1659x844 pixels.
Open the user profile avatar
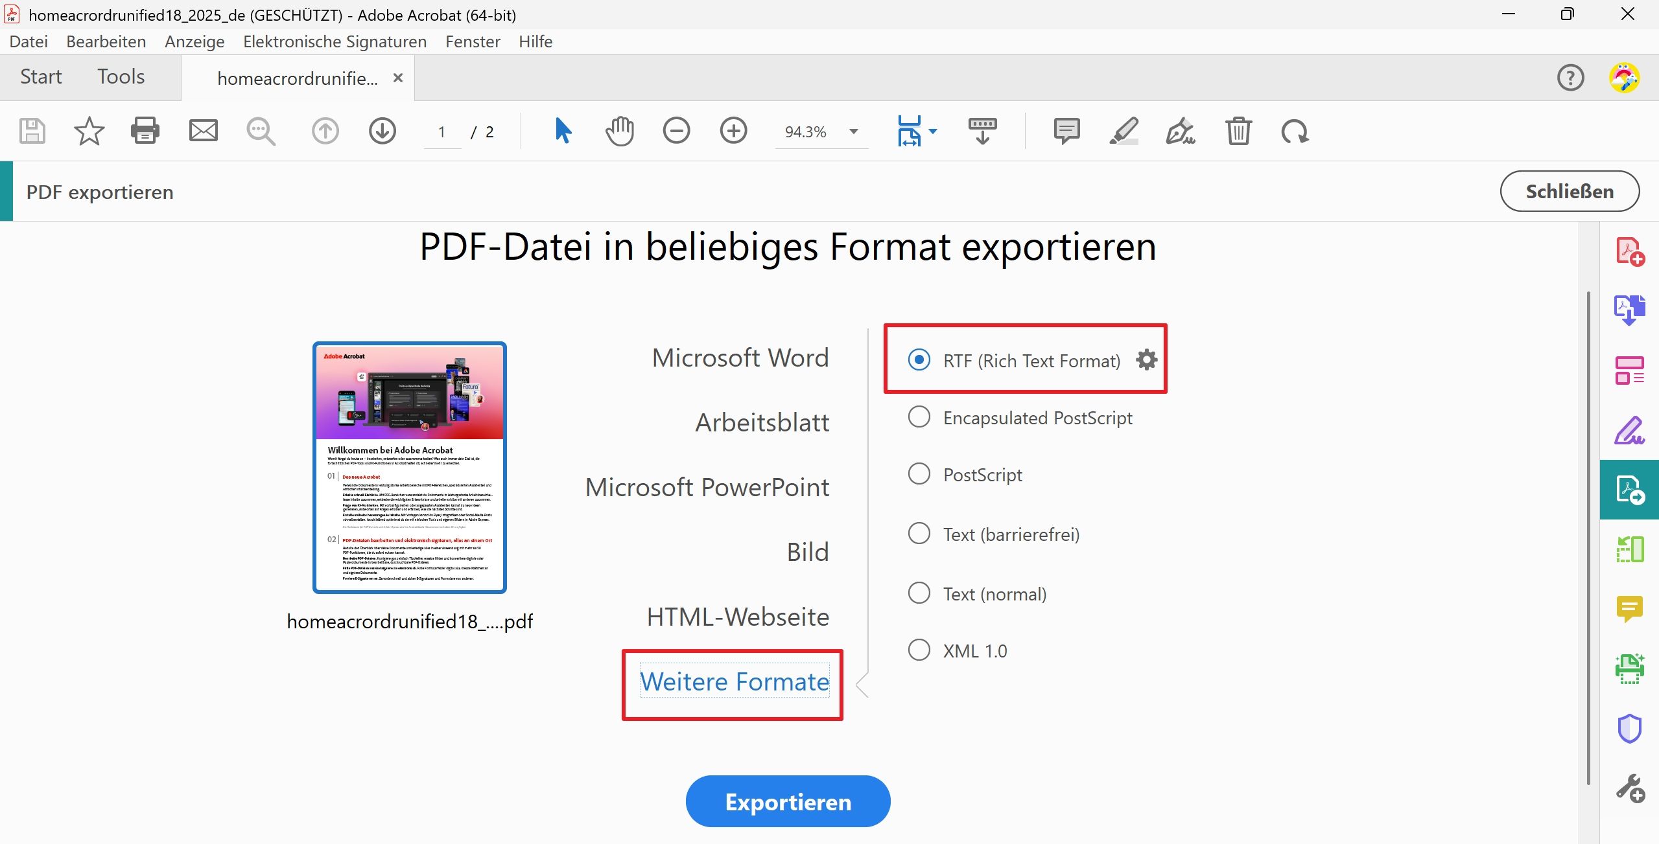point(1625,78)
